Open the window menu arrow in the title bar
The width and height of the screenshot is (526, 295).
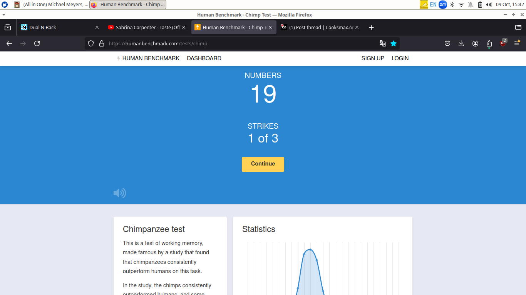pyautogui.click(x=4, y=15)
